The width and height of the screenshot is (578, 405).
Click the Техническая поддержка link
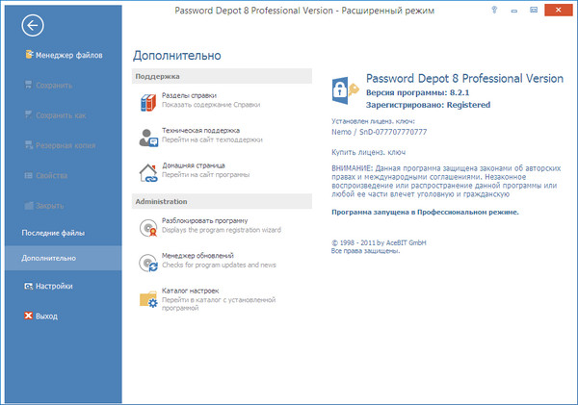click(x=201, y=130)
